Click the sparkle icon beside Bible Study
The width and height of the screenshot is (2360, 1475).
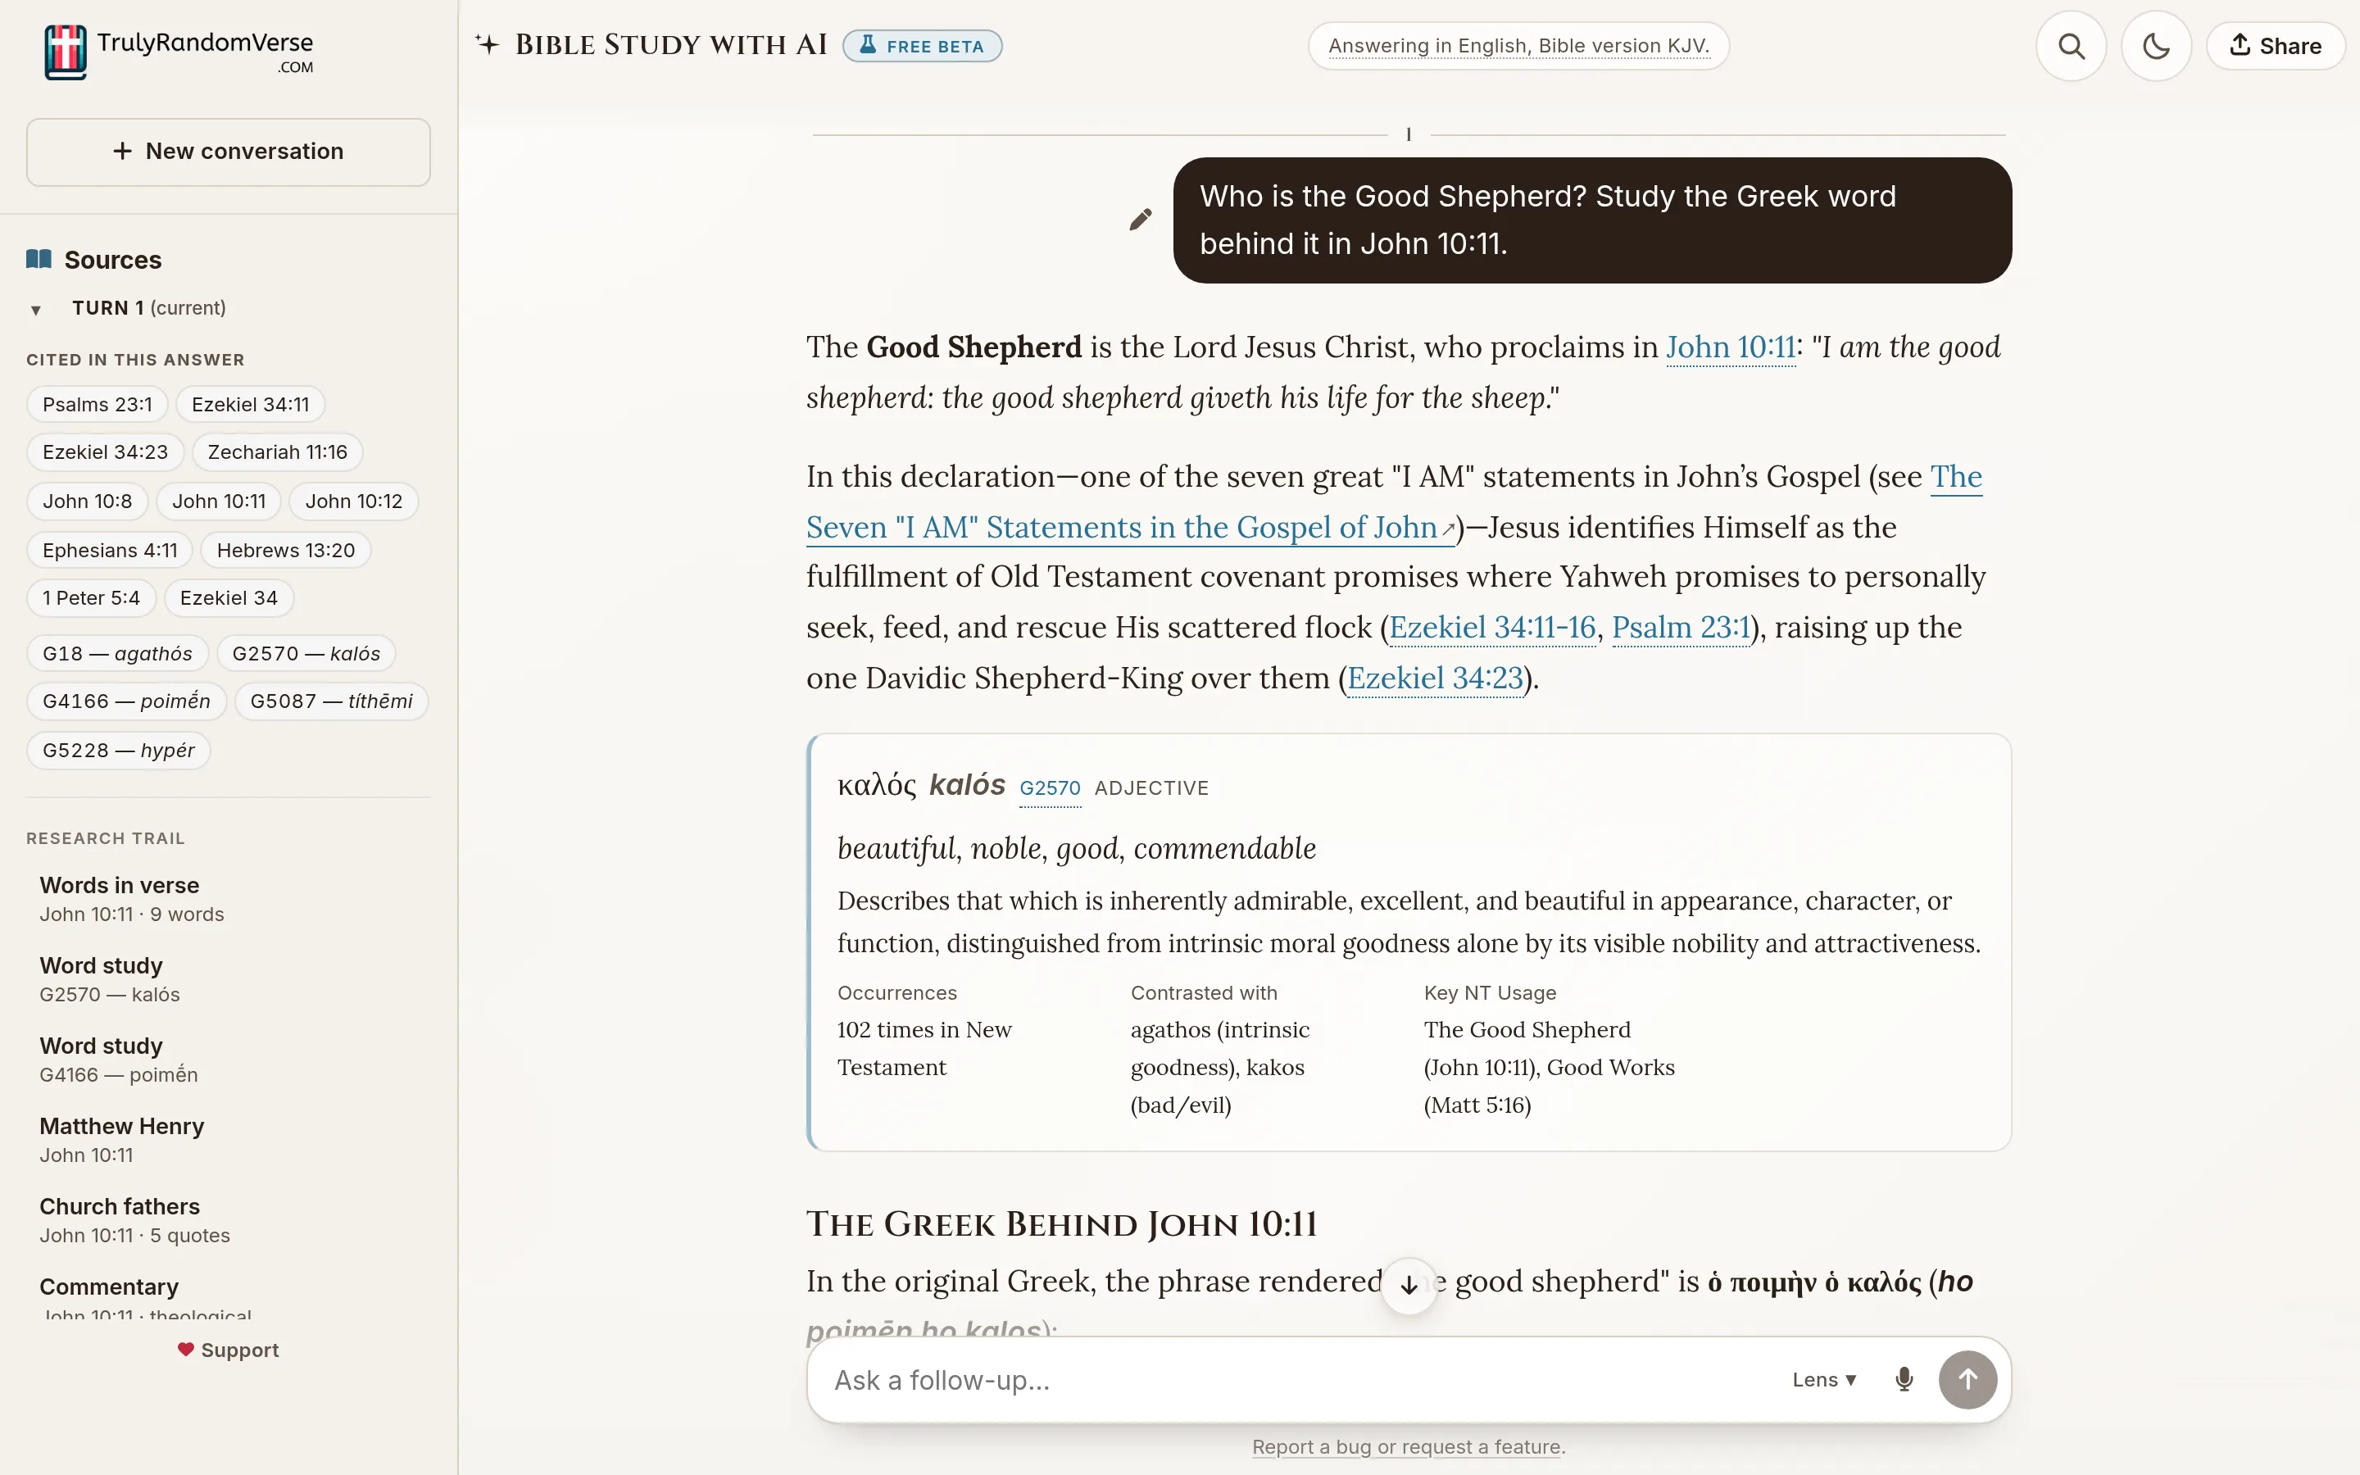(488, 44)
